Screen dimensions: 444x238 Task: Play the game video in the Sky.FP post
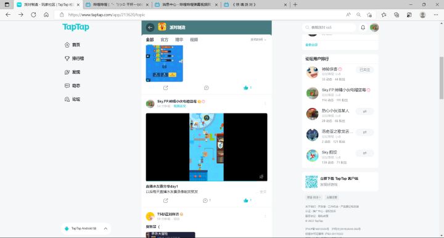[207, 147]
